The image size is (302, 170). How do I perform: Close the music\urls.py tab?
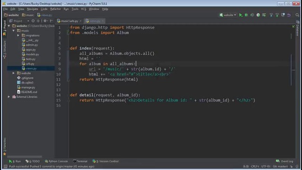click(x=81, y=21)
